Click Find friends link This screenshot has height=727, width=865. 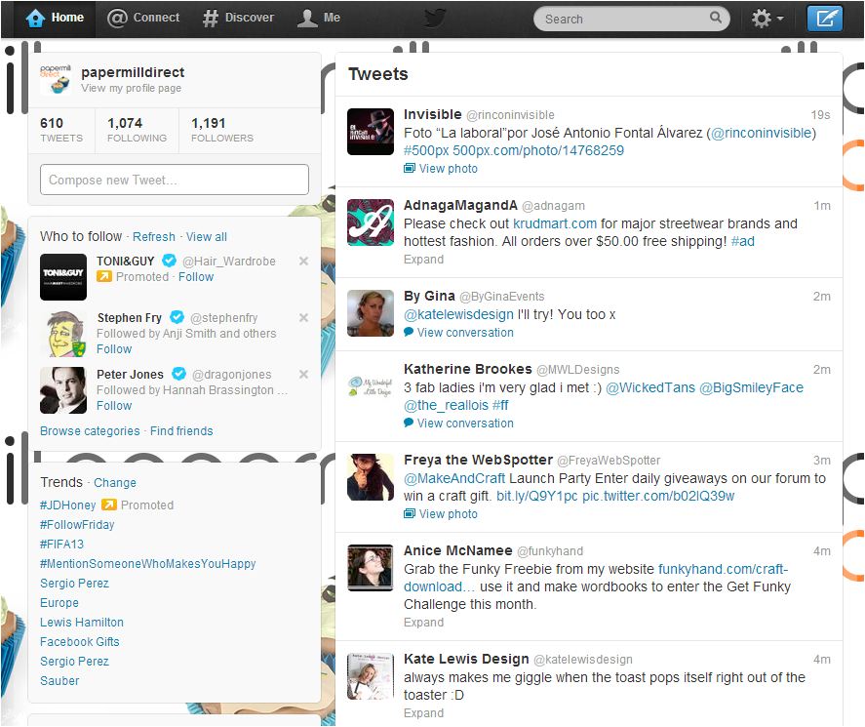[181, 431]
